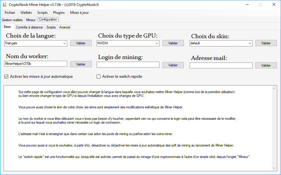Expand the skin dropdown showing default
Image resolution: width=281 pixels, height=175 pixels.
pyautogui.click(x=250, y=43)
